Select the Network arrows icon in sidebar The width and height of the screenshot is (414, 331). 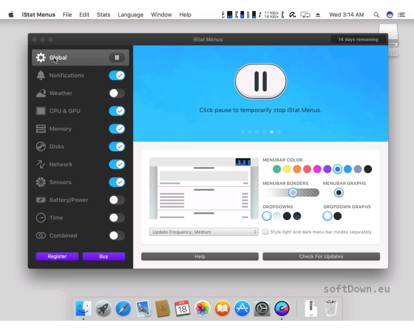[40, 164]
